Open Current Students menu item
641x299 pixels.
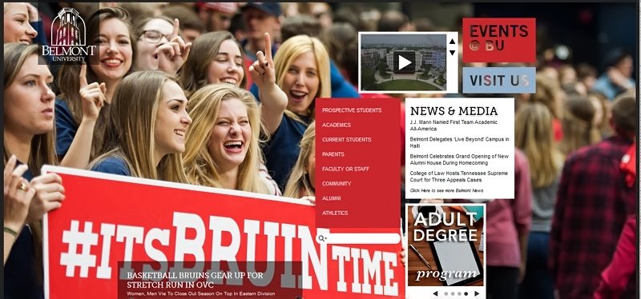(x=346, y=139)
